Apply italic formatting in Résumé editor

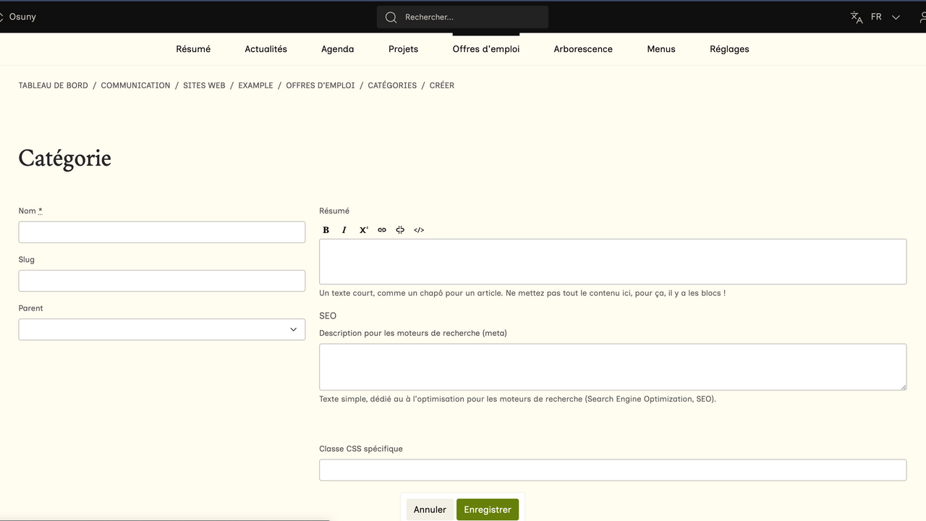click(x=344, y=230)
